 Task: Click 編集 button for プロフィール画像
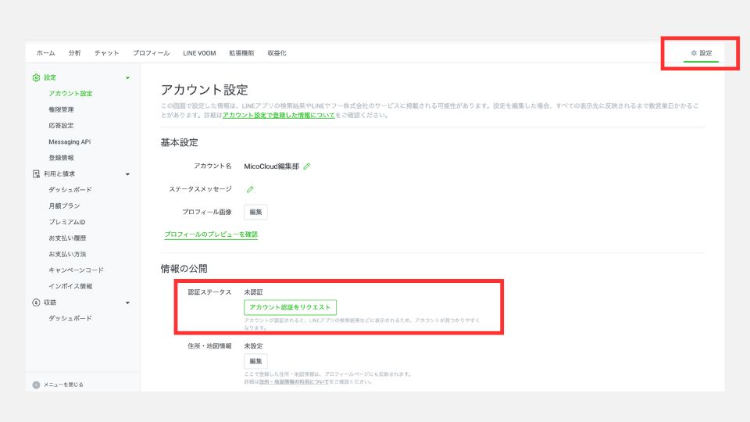point(255,212)
